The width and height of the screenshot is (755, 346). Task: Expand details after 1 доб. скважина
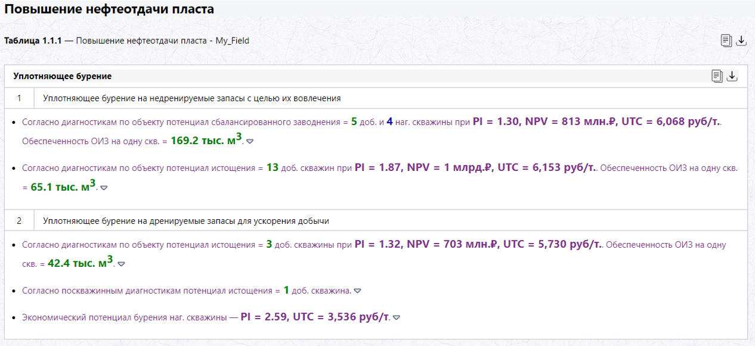tap(357, 291)
